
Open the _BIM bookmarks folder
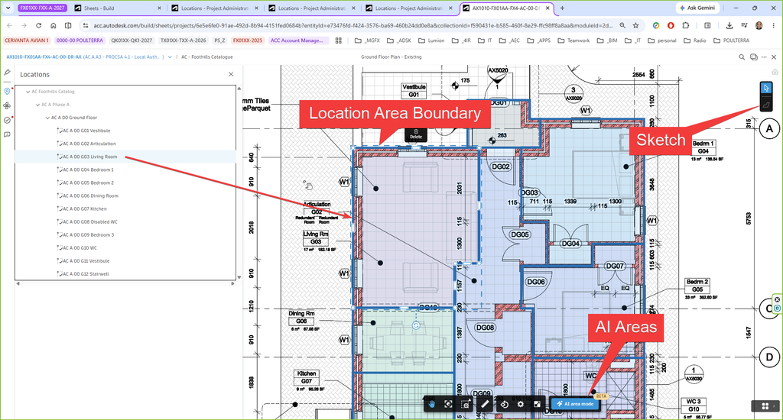[607, 40]
